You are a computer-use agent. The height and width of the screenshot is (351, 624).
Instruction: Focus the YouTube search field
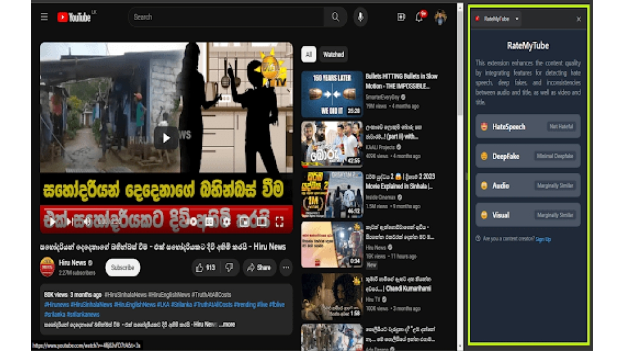pyautogui.click(x=226, y=17)
